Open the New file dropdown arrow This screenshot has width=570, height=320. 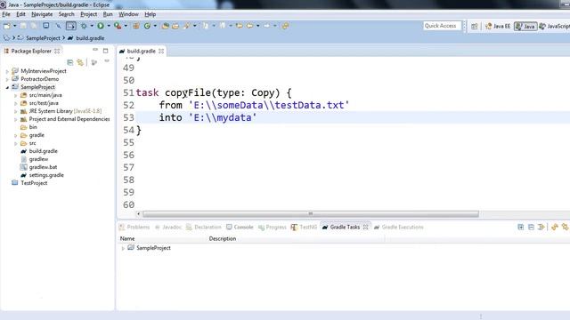point(14,26)
